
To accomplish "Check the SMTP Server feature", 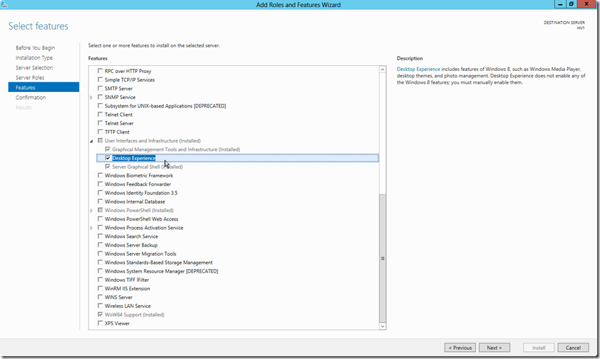I will click(100, 89).
